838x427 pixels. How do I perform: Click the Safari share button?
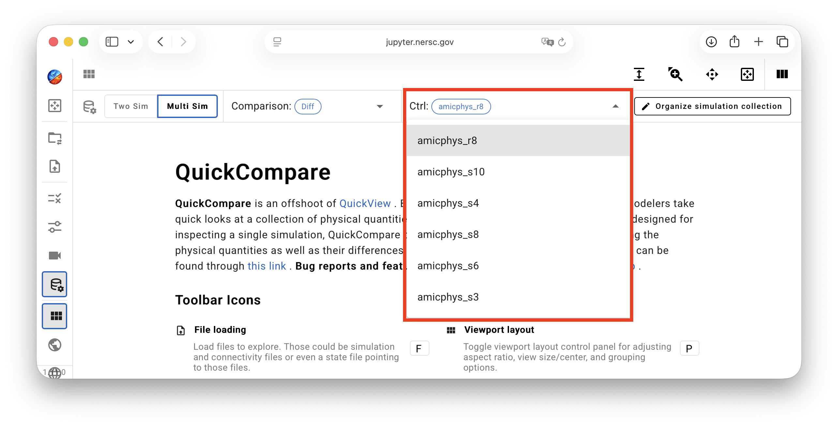[x=734, y=41]
